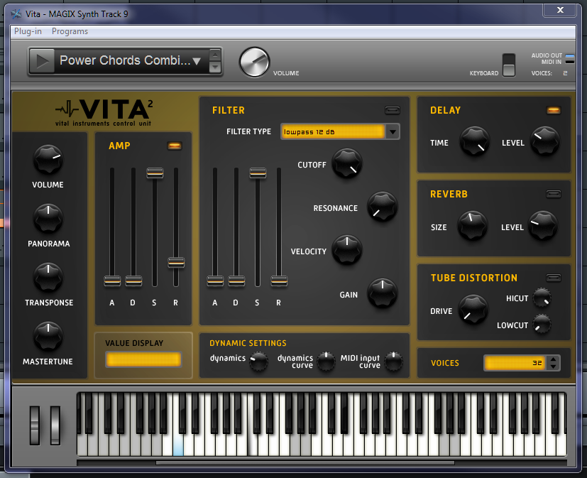Image resolution: width=587 pixels, height=478 pixels.
Task: Click the MIDI IN indicator light
Action: pyautogui.click(x=570, y=61)
